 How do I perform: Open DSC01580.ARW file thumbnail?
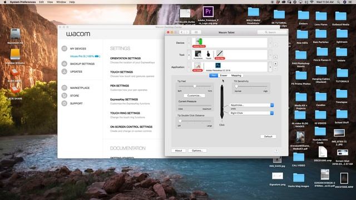pyautogui.click(x=344, y=178)
